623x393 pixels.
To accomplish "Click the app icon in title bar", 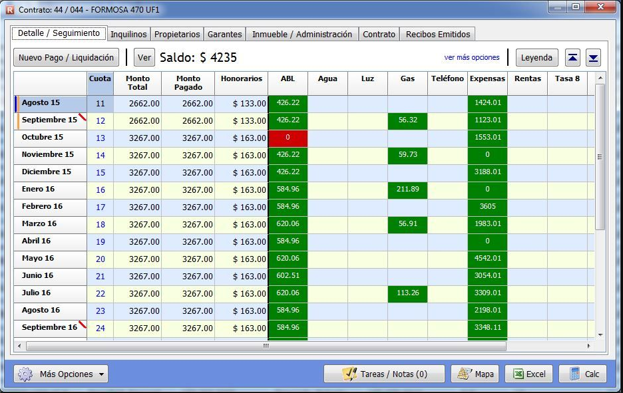I will [9, 10].
